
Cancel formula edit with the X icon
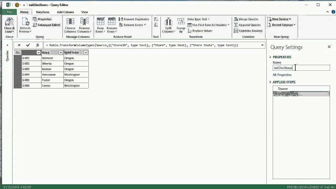click(19, 45)
